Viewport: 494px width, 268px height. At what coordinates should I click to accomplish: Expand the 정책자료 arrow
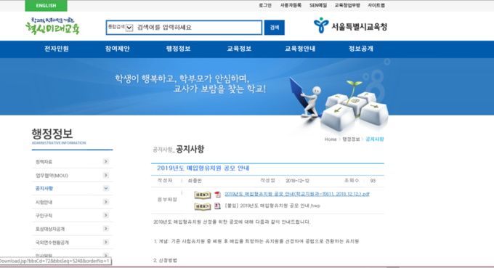[106, 161]
